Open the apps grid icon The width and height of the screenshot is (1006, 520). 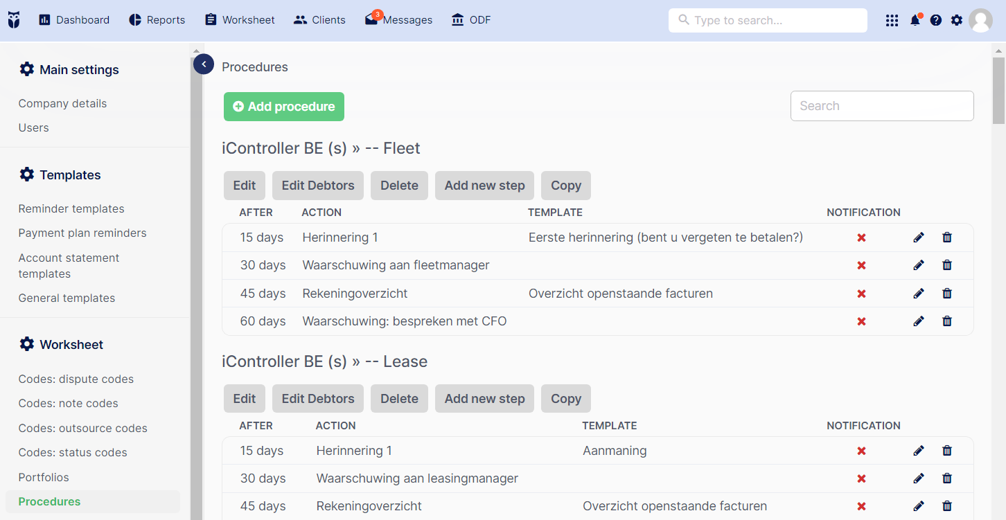892,20
